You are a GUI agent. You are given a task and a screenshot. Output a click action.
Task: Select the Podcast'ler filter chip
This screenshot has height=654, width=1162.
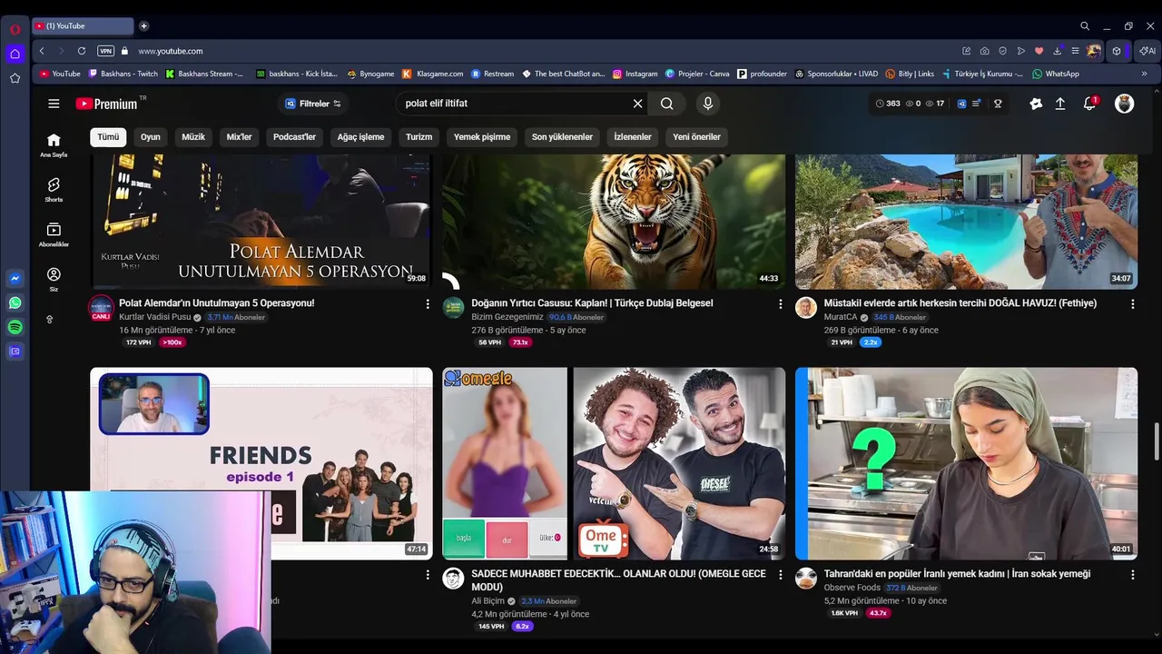click(294, 137)
